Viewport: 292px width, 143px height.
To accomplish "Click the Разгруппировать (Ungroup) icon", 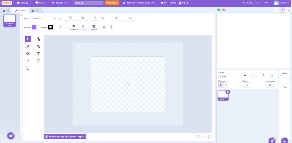I will click(x=82, y=18).
